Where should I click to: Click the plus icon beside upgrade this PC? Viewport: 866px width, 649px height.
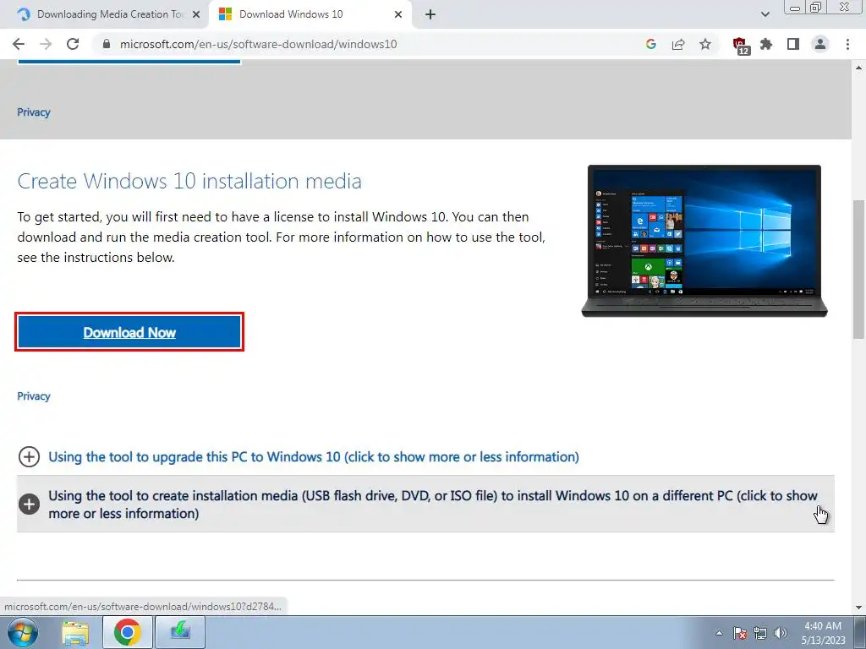point(29,457)
